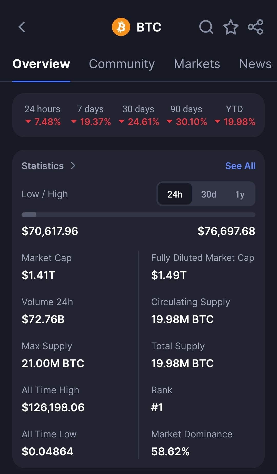277x474 pixels.
Task: Add BTC to favorites with the star
Action: pyautogui.click(x=231, y=27)
